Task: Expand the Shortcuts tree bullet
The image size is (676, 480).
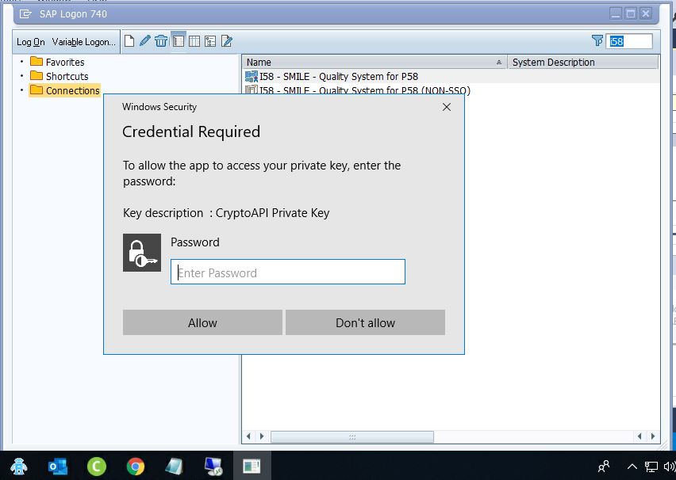Action: [x=21, y=76]
